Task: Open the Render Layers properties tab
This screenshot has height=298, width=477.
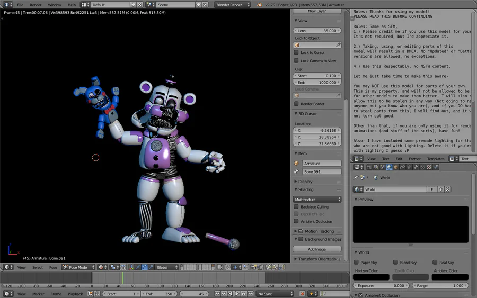Action: pos(376,167)
